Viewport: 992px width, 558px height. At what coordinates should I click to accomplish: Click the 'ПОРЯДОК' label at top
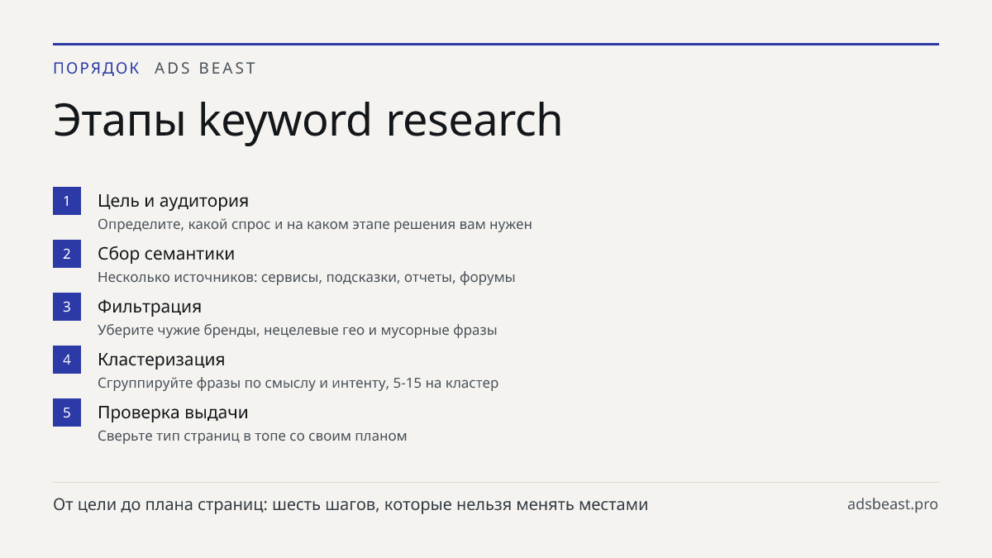(x=97, y=69)
